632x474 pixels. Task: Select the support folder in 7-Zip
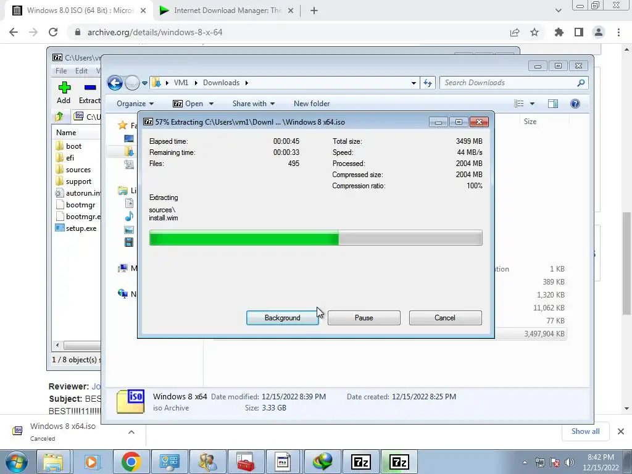(73, 181)
